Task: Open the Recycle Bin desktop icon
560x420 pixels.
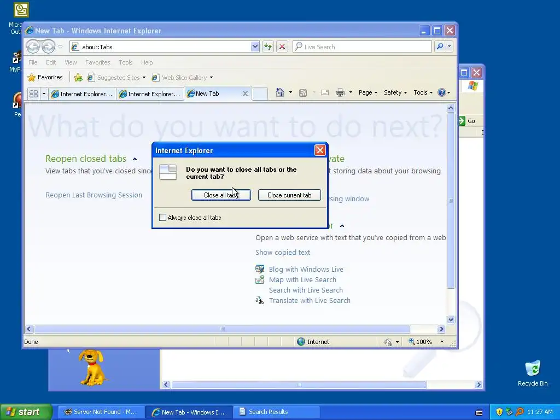Action: pos(533,373)
